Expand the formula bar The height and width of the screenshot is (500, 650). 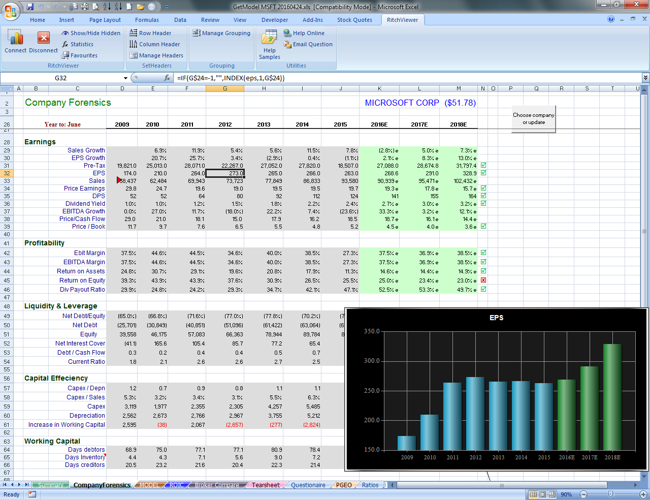pos(645,78)
